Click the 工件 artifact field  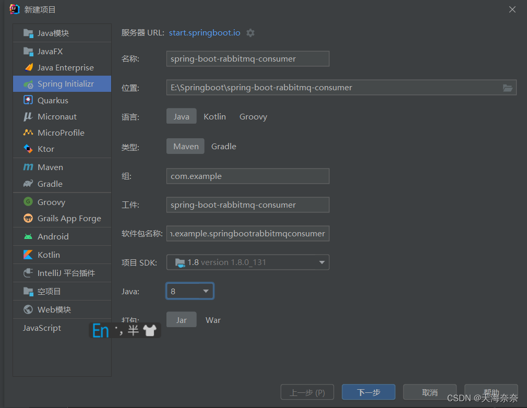point(248,205)
